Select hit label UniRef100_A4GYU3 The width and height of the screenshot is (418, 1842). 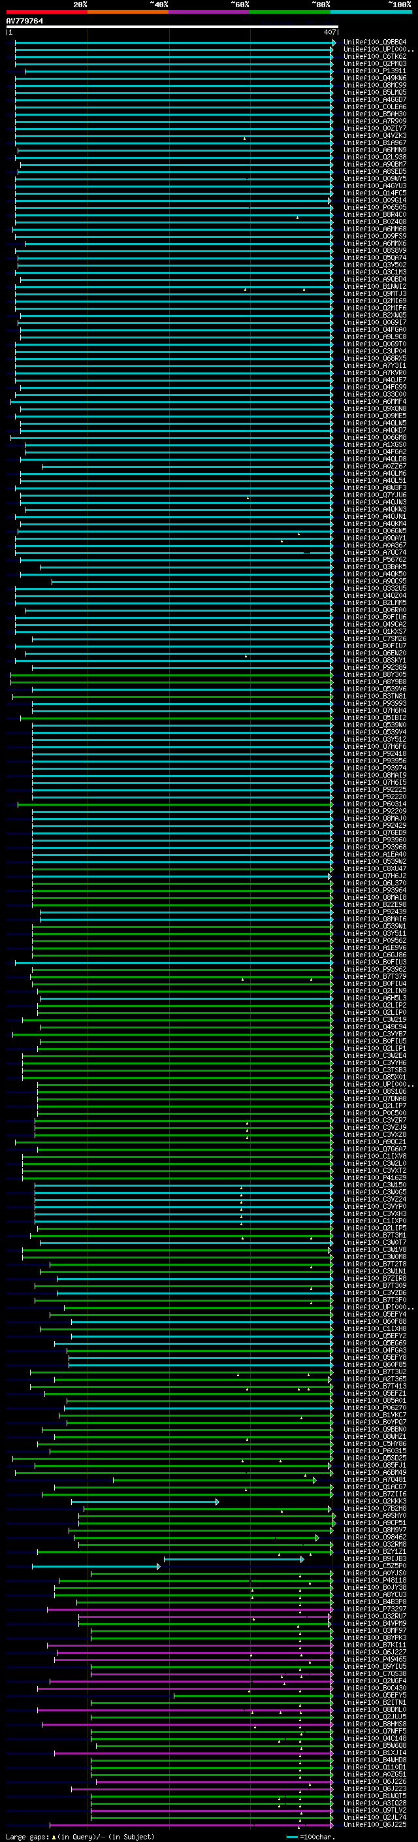pos(374,186)
